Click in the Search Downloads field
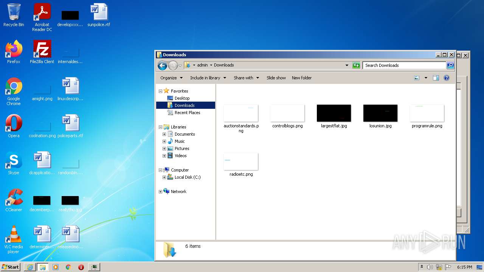 tap(404, 65)
